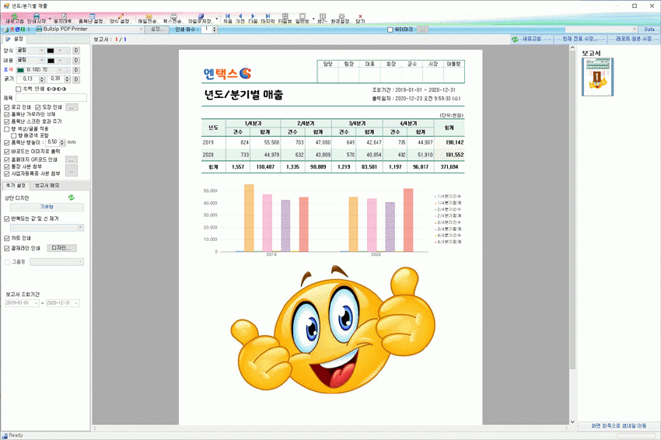Click the green refresh icon beside 상단 디자인

(x=72, y=197)
